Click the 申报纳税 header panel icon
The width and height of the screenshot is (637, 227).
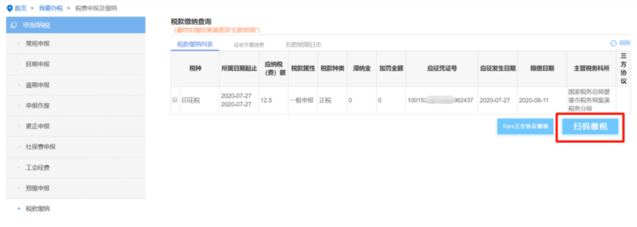click(14, 25)
